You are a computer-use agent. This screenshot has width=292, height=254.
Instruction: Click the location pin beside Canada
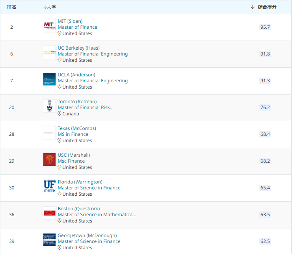click(x=60, y=114)
